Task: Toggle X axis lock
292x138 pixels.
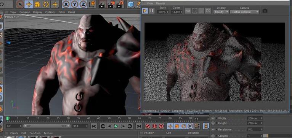Action: (x=66, y=5)
